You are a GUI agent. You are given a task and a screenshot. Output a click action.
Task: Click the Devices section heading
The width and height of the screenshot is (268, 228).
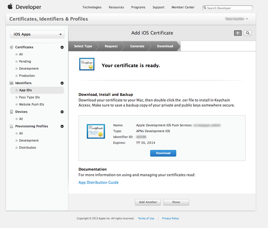pos(21,112)
